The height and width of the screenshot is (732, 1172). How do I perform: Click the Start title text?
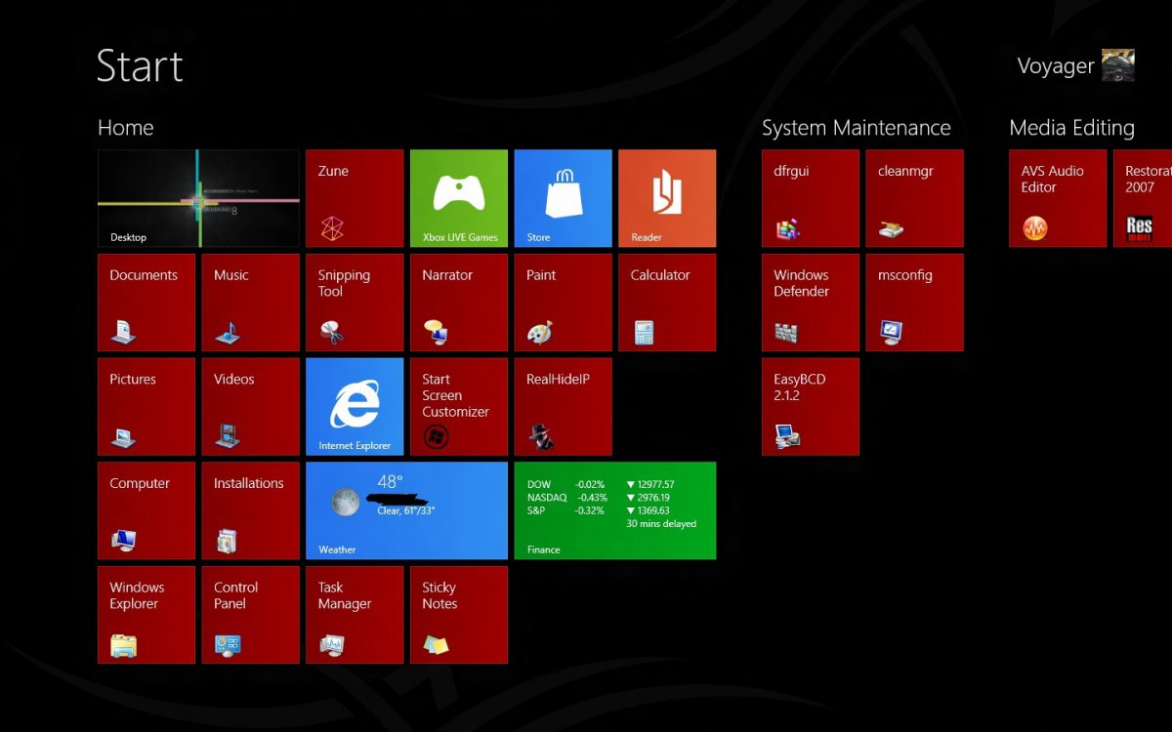click(x=140, y=65)
